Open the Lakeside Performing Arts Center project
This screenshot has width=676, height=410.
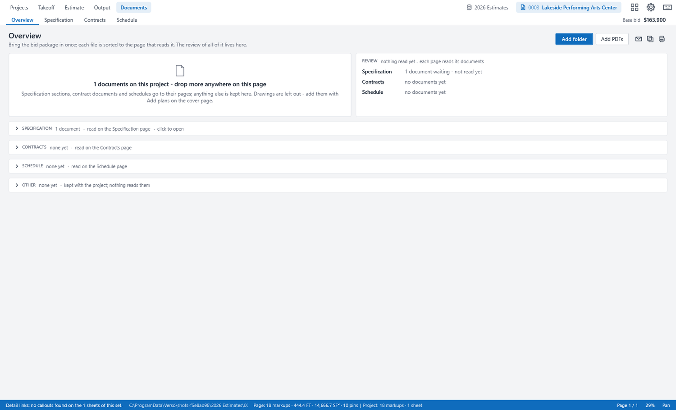569,8
